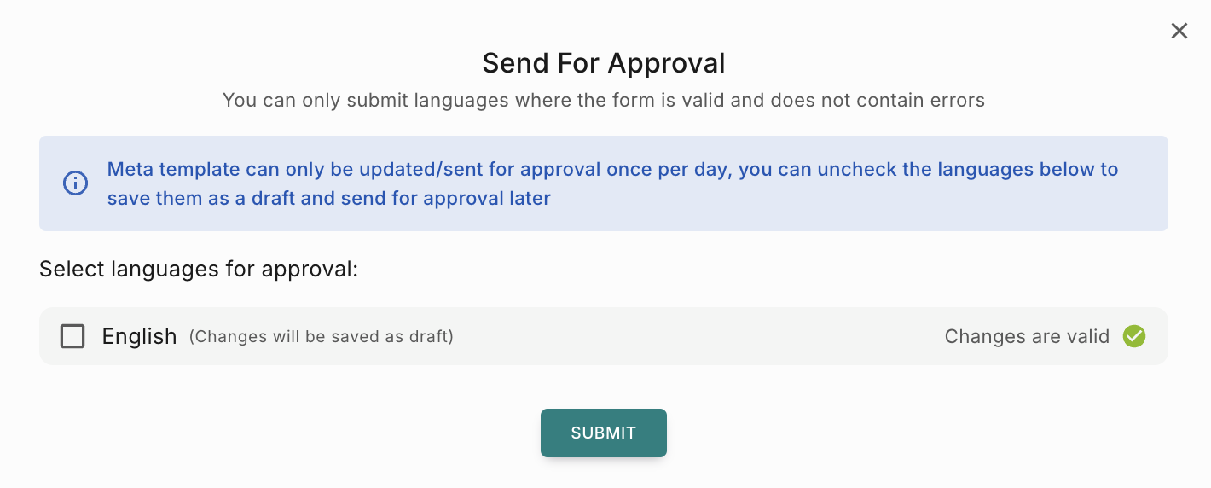
Task: Click the "Select languages for approval:" label
Action: click(199, 270)
